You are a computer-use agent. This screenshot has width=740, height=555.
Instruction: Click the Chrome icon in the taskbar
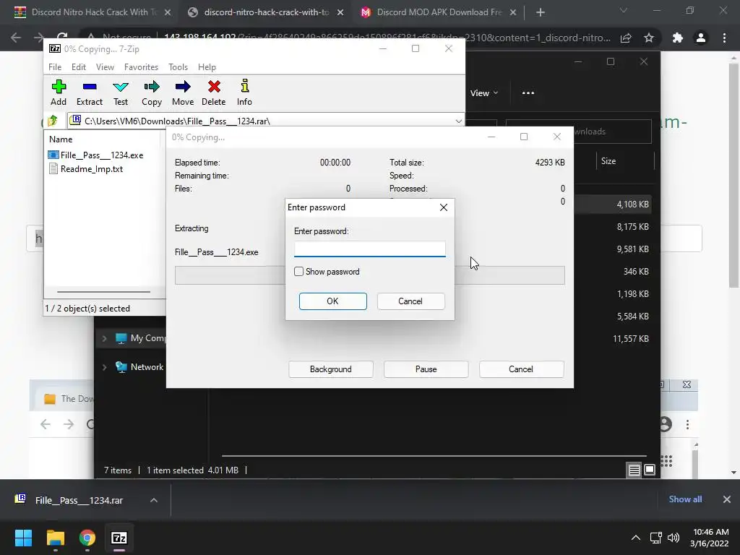pyautogui.click(x=87, y=538)
